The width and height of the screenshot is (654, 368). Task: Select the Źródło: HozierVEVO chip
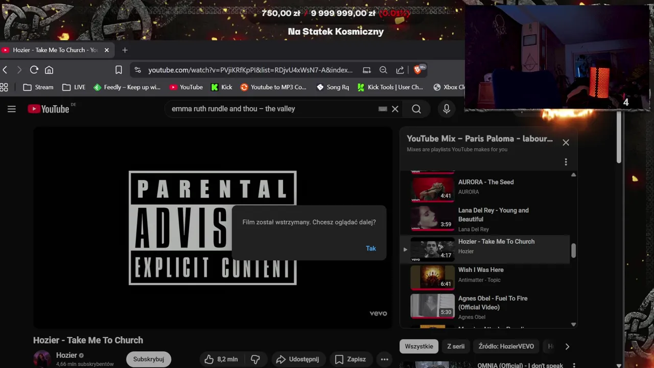click(x=506, y=347)
